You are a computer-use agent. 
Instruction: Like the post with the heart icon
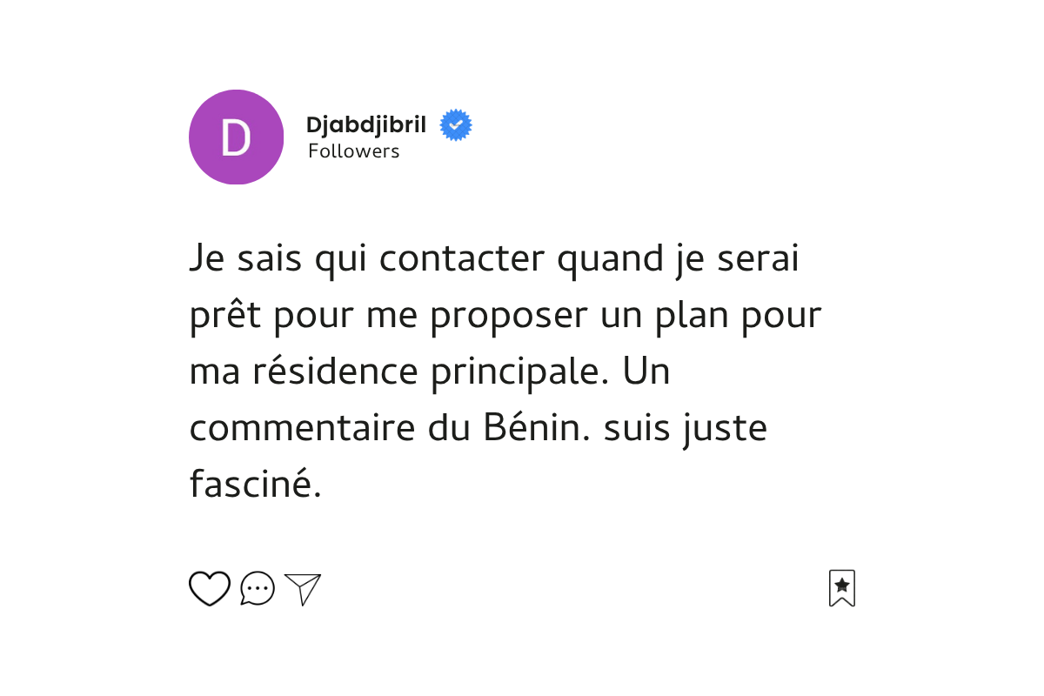[210, 589]
